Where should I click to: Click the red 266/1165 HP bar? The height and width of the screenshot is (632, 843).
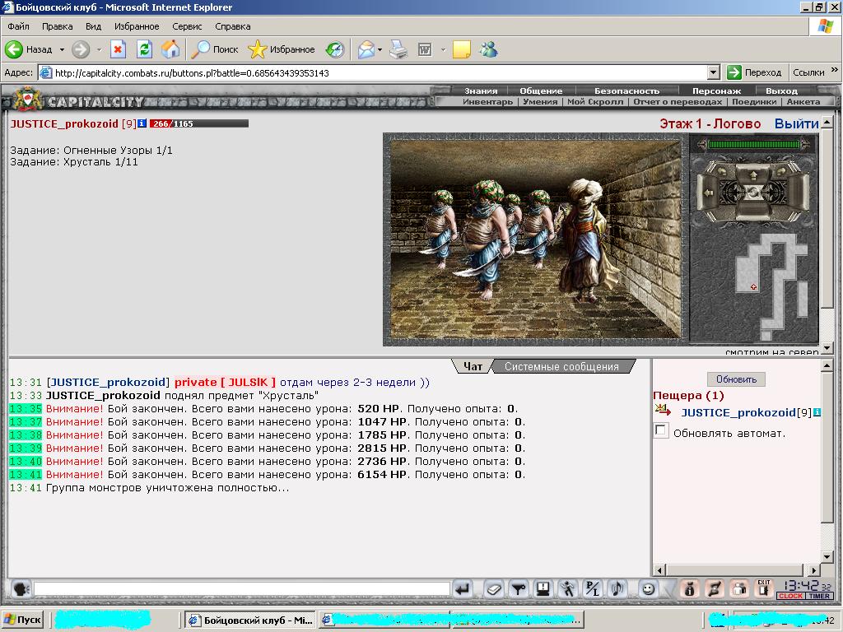(199, 123)
